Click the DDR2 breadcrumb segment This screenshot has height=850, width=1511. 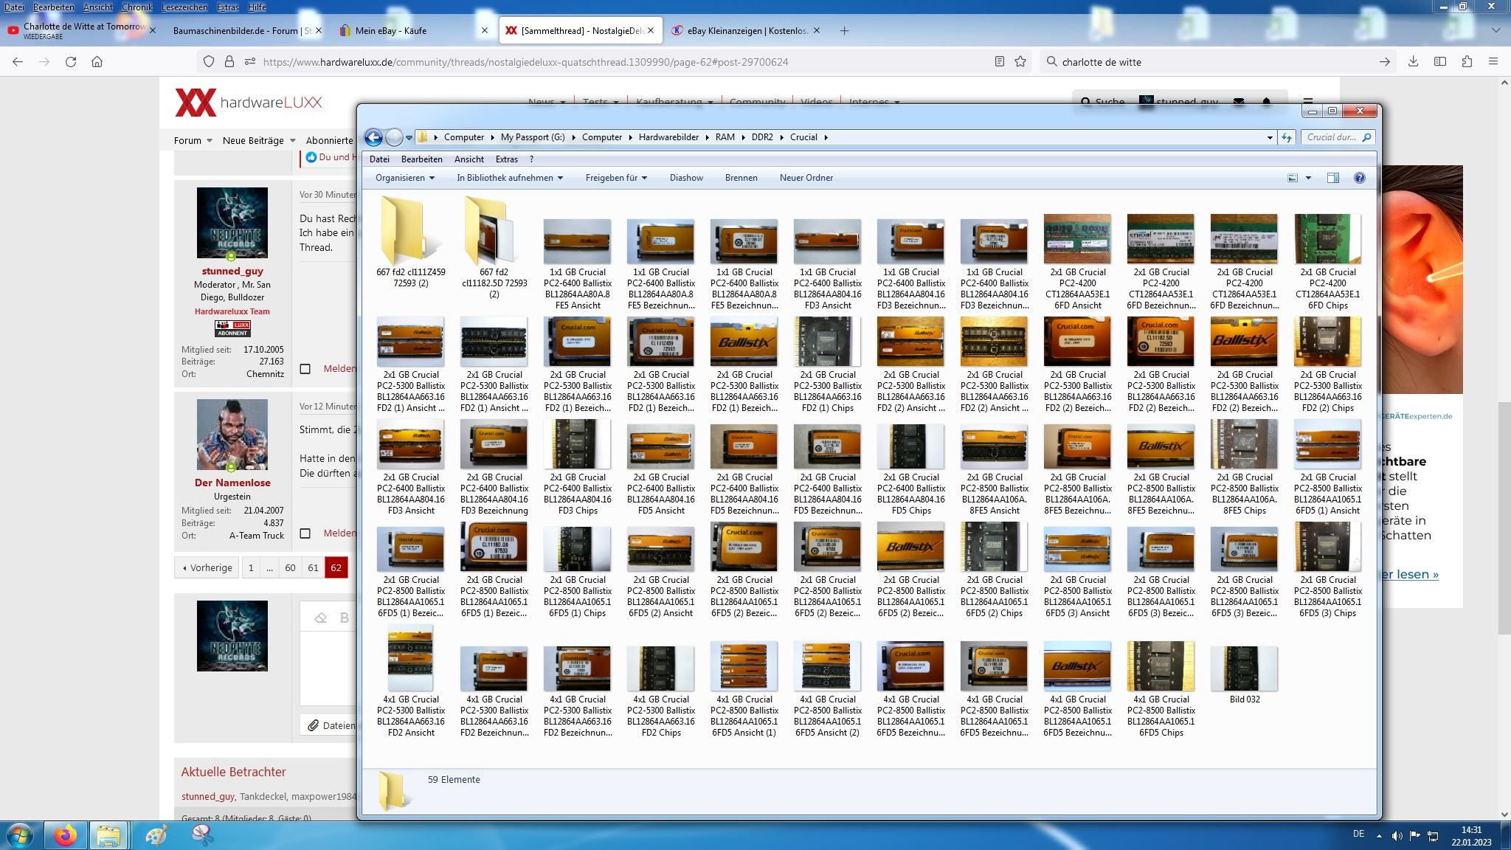762,137
